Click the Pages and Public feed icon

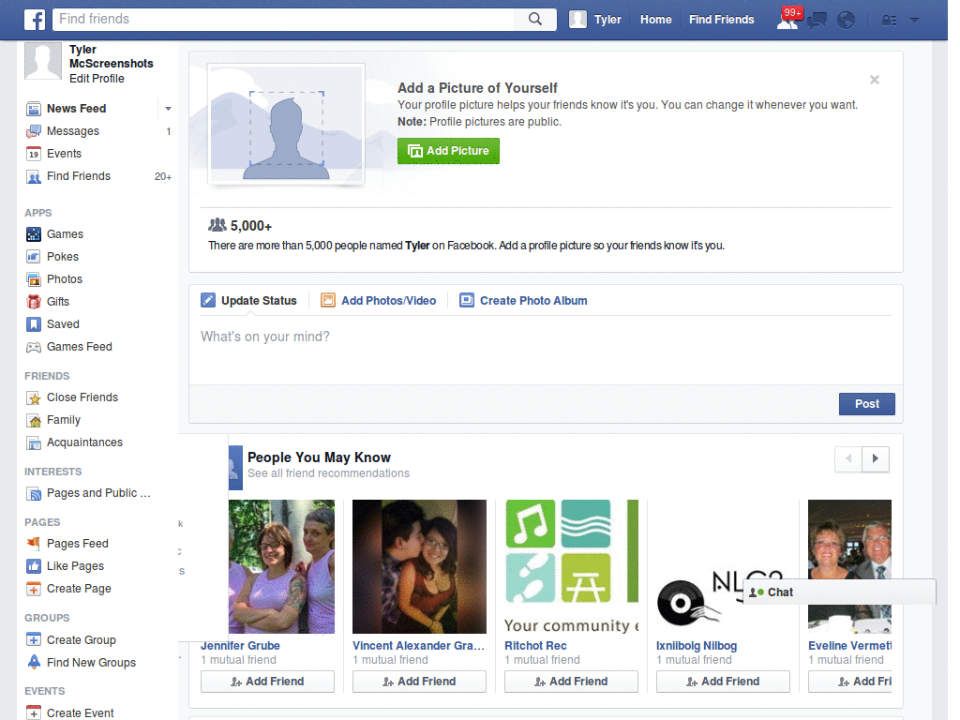34,493
